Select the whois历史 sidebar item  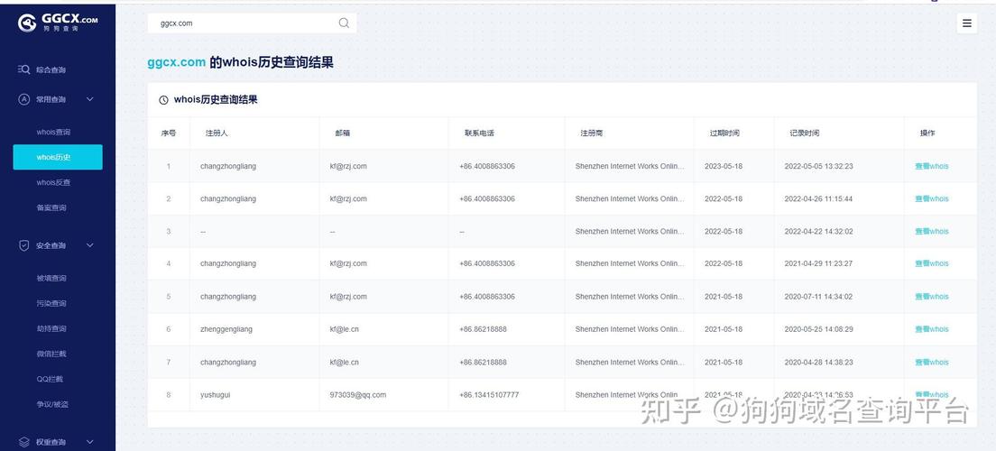coord(58,157)
